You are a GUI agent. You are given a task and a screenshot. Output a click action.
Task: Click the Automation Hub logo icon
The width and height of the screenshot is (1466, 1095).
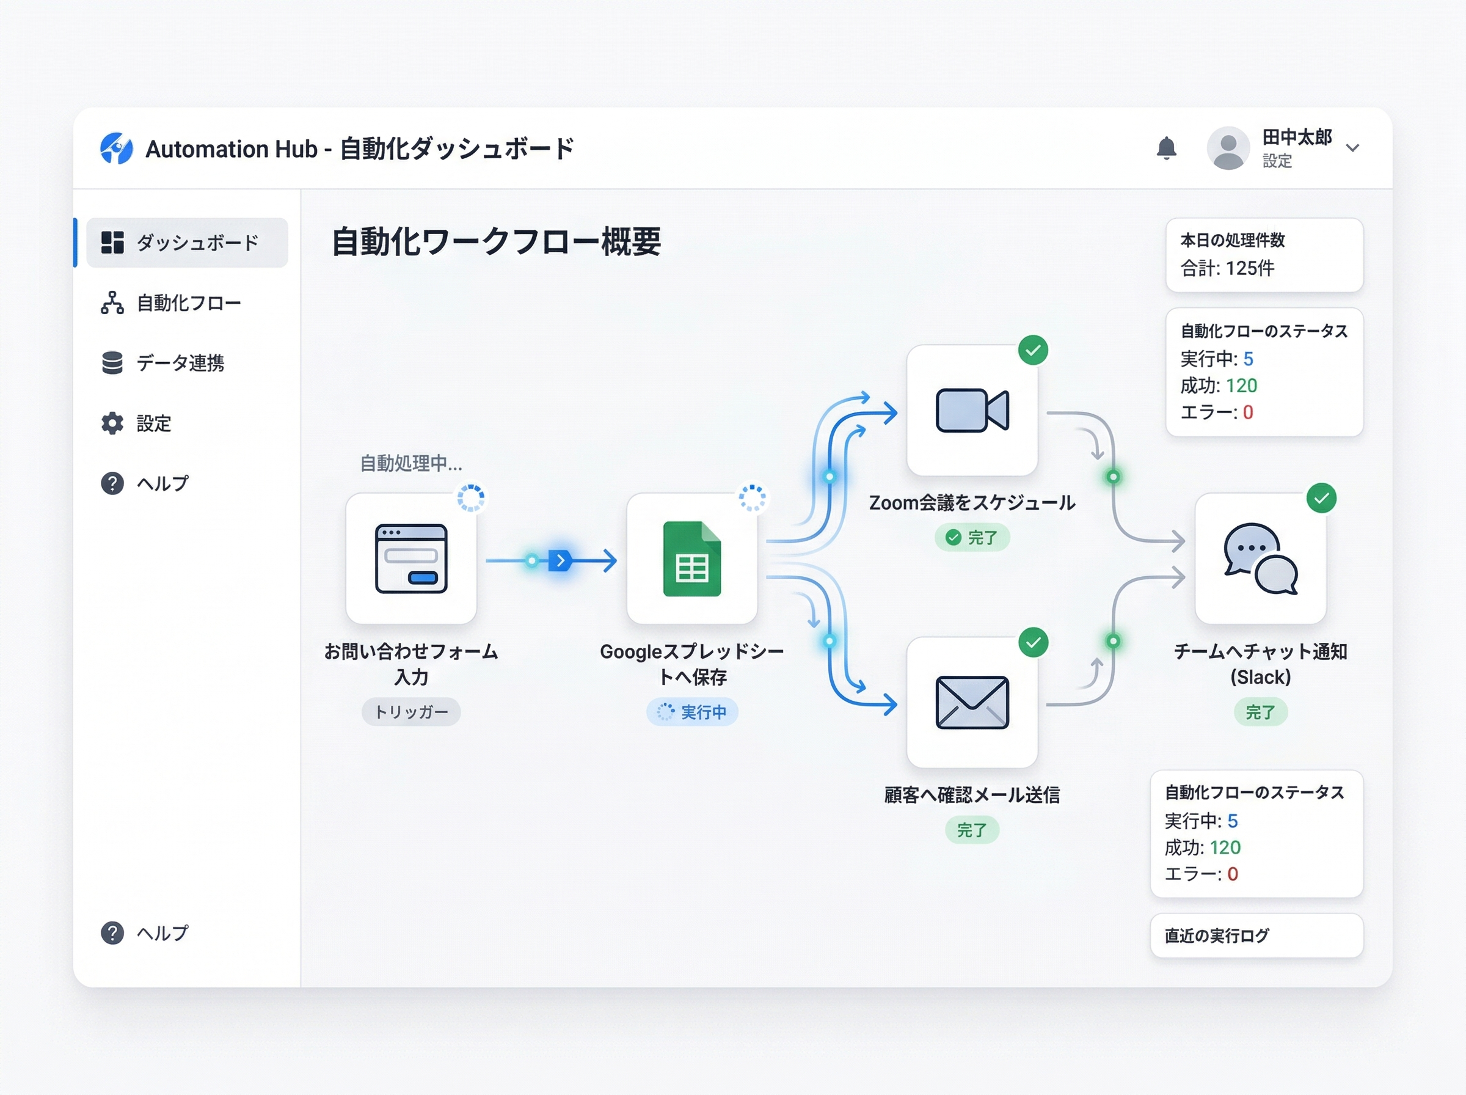tap(117, 148)
